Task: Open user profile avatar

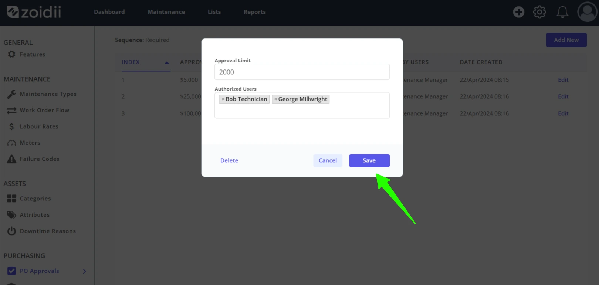Action: click(x=587, y=12)
